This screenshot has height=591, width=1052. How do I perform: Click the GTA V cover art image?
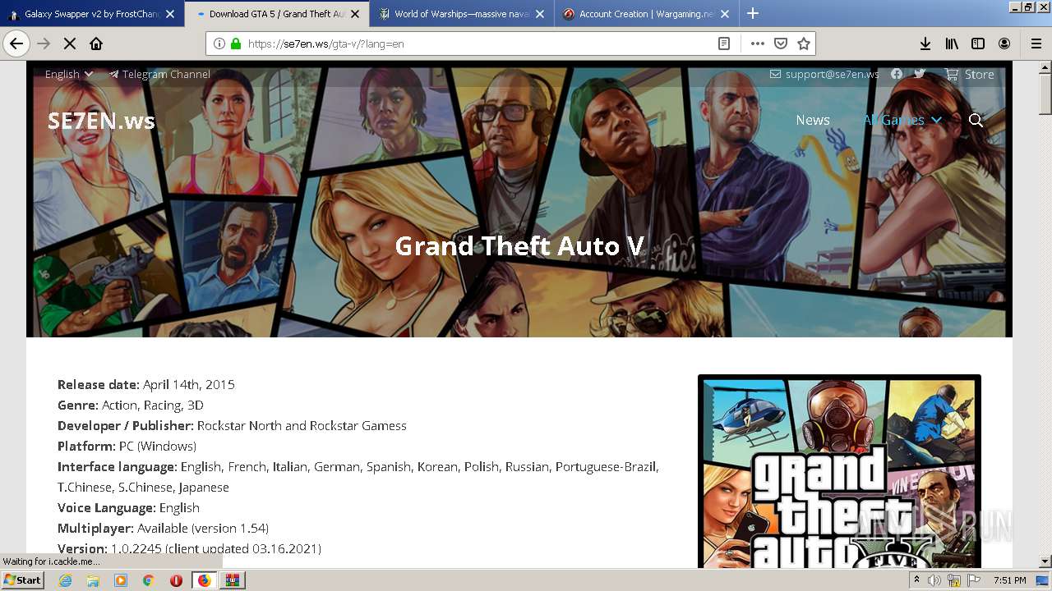tap(839, 472)
